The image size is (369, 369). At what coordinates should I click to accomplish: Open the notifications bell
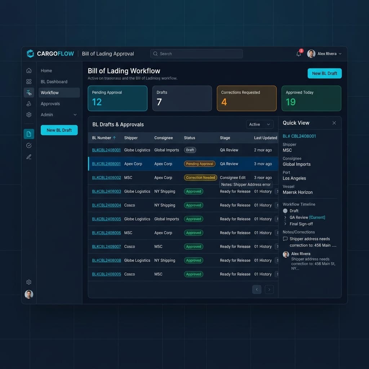point(298,54)
